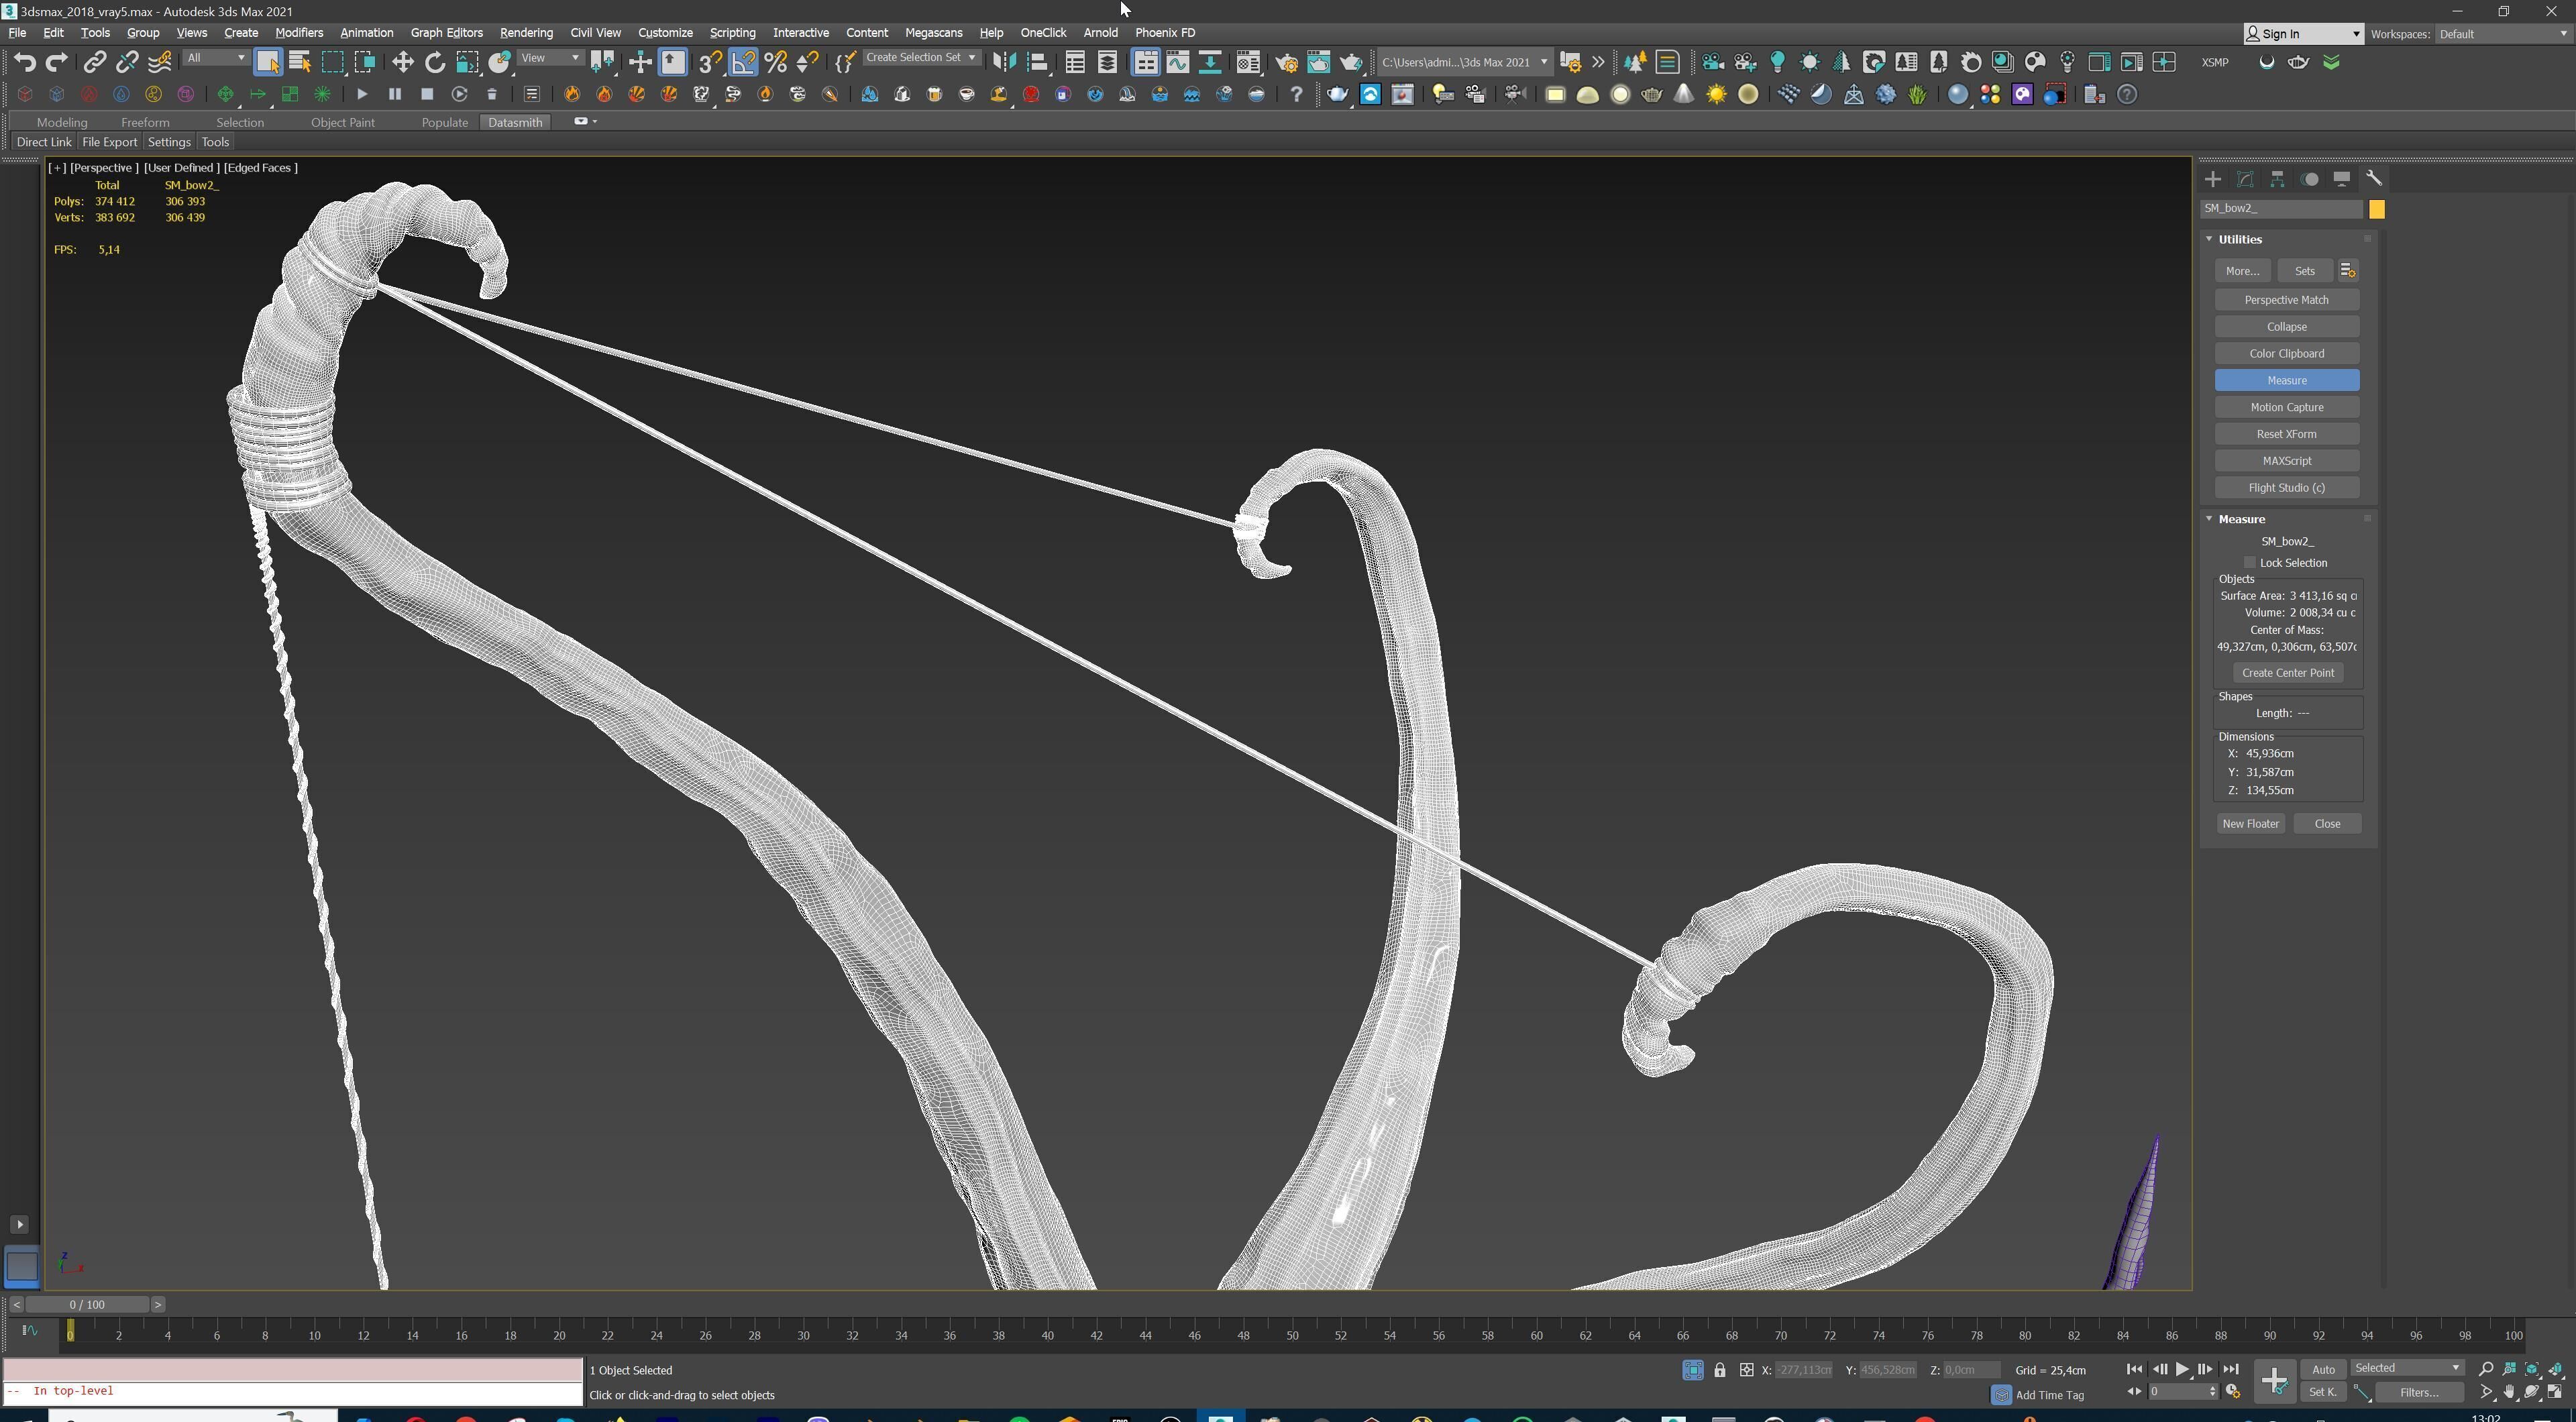The image size is (2576, 1422).
Task: Click the Pan View hand icon
Action: (2509, 1392)
